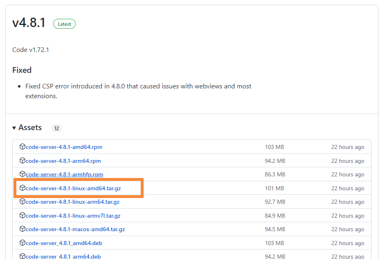The width and height of the screenshot is (387, 259).
Task: Download code-server-4.8.1-macos-amd64.tar.gz
Action: click(75, 229)
